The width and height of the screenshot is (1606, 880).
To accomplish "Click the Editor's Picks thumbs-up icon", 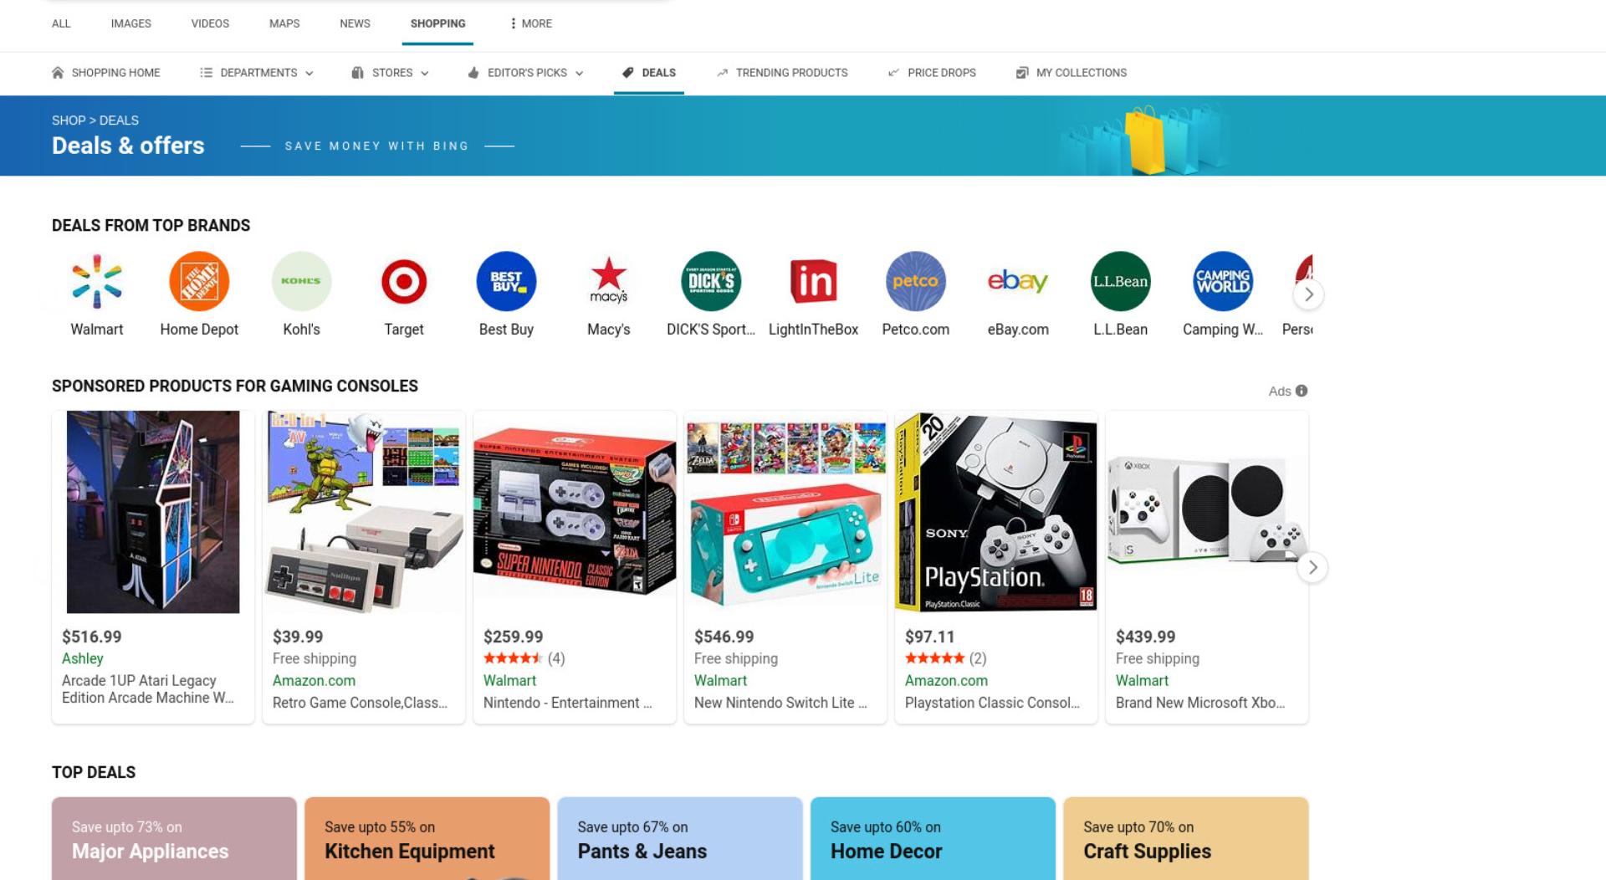I will click(473, 73).
